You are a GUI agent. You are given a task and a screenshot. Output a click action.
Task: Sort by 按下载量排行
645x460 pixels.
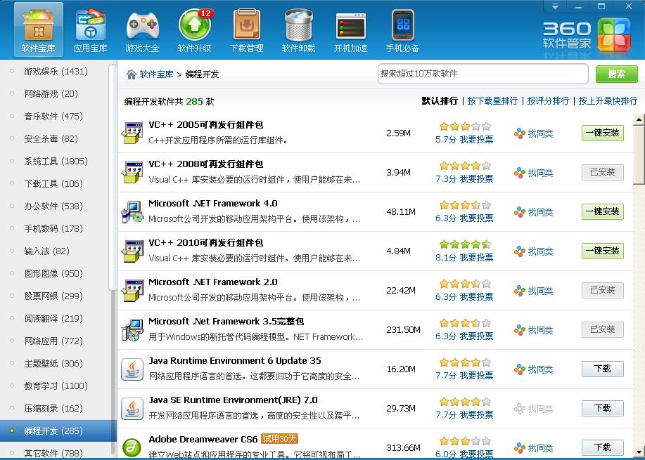(492, 101)
